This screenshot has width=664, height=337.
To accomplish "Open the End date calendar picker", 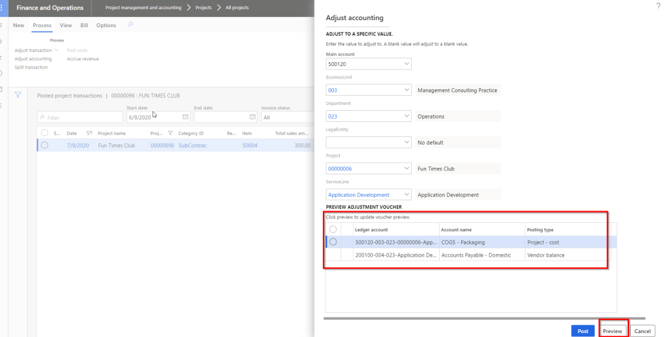I will pos(252,117).
